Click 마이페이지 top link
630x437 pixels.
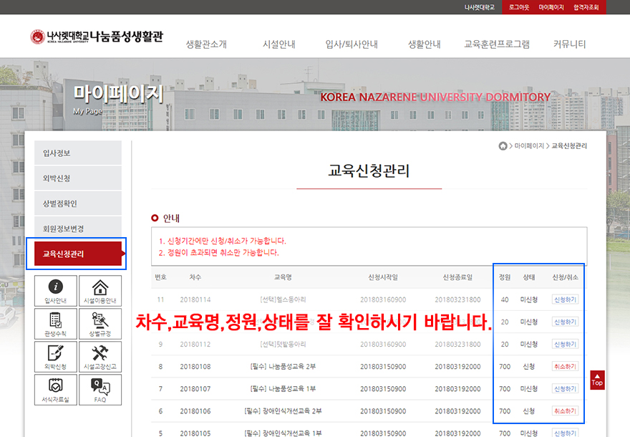tap(551, 7)
